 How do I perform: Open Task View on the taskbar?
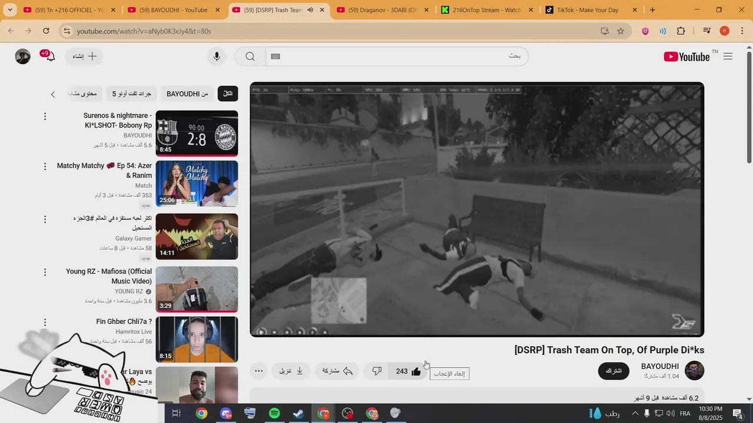(x=176, y=414)
